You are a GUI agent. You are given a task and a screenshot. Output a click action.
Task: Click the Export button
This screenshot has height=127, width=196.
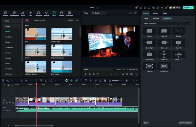187,8
